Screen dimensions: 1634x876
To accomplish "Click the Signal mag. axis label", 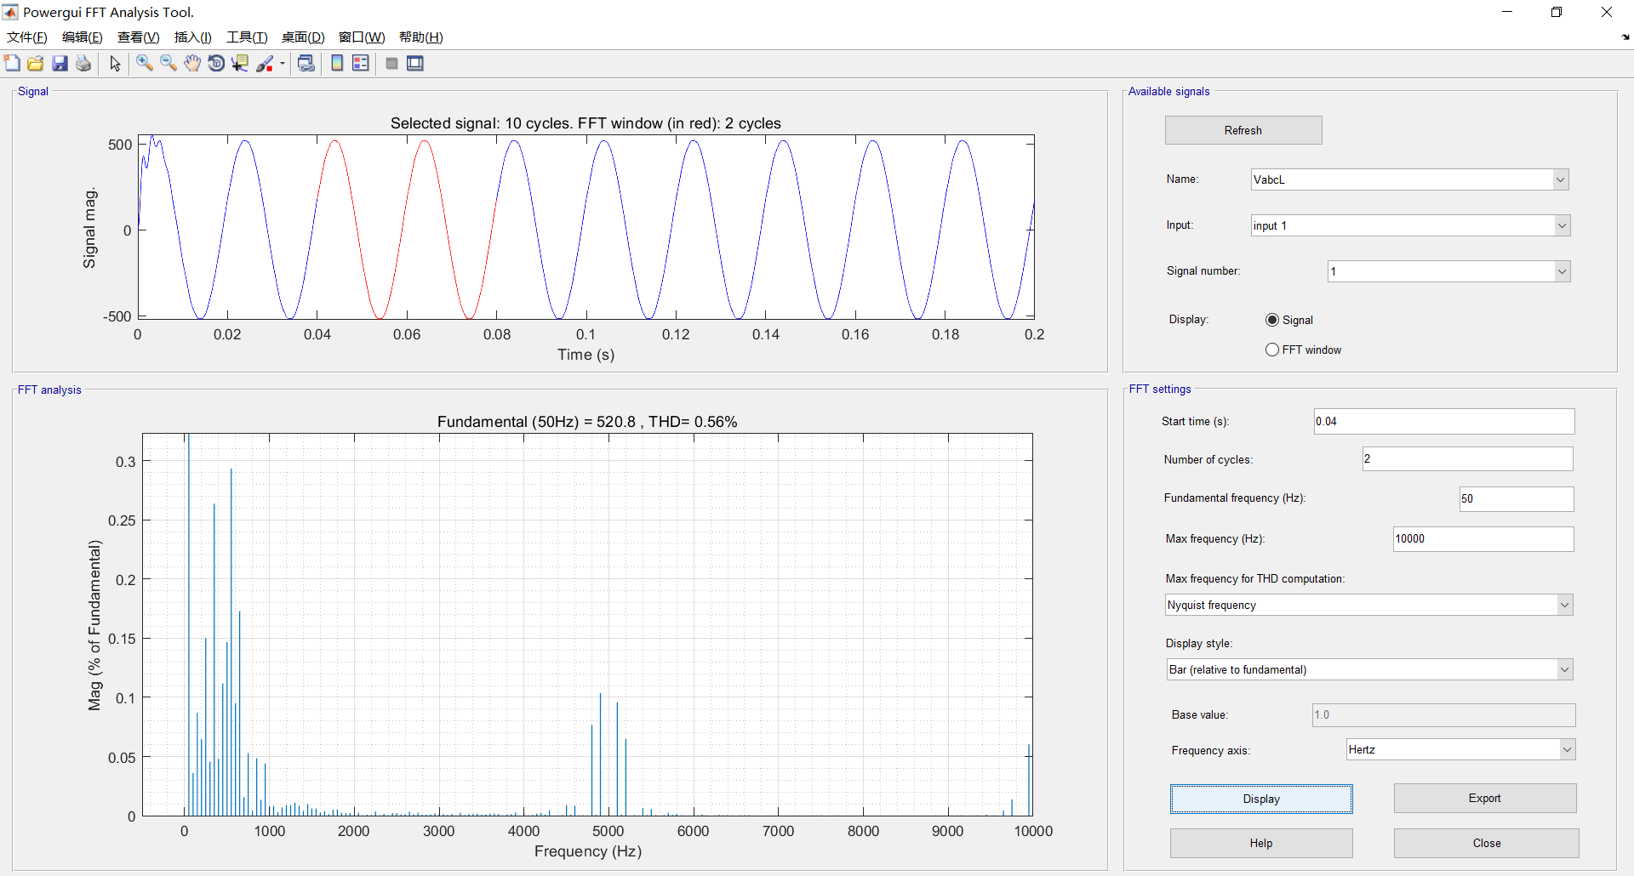I will [x=89, y=228].
